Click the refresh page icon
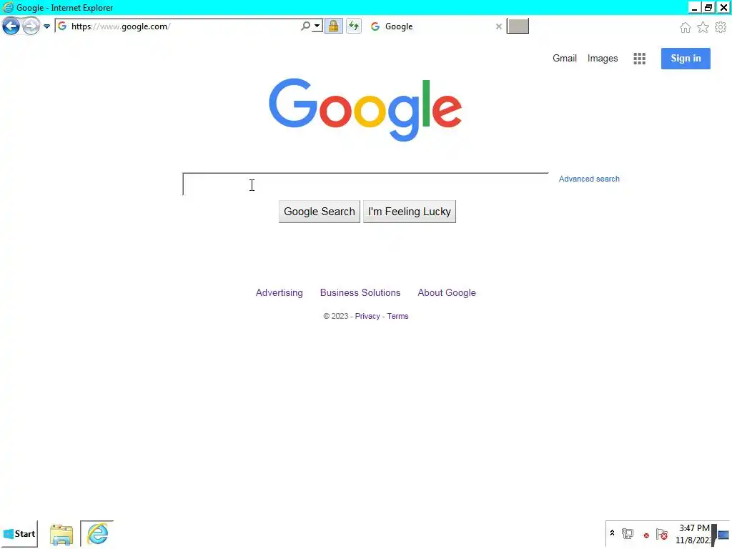This screenshot has height=549, width=732. [353, 26]
